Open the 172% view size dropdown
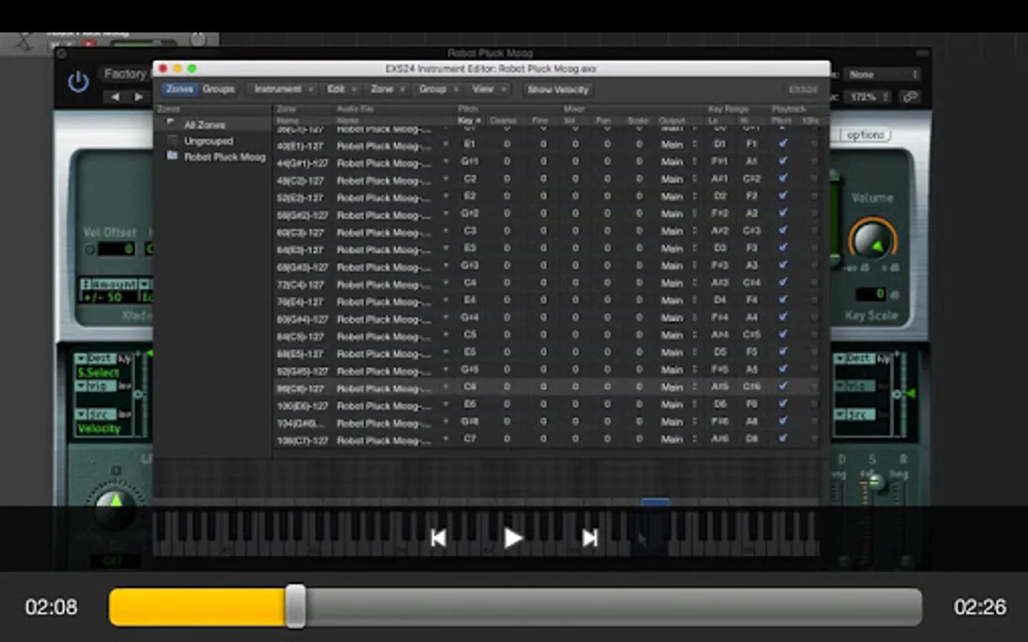Screen dimensions: 1028x642 pyautogui.click(x=868, y=96)
